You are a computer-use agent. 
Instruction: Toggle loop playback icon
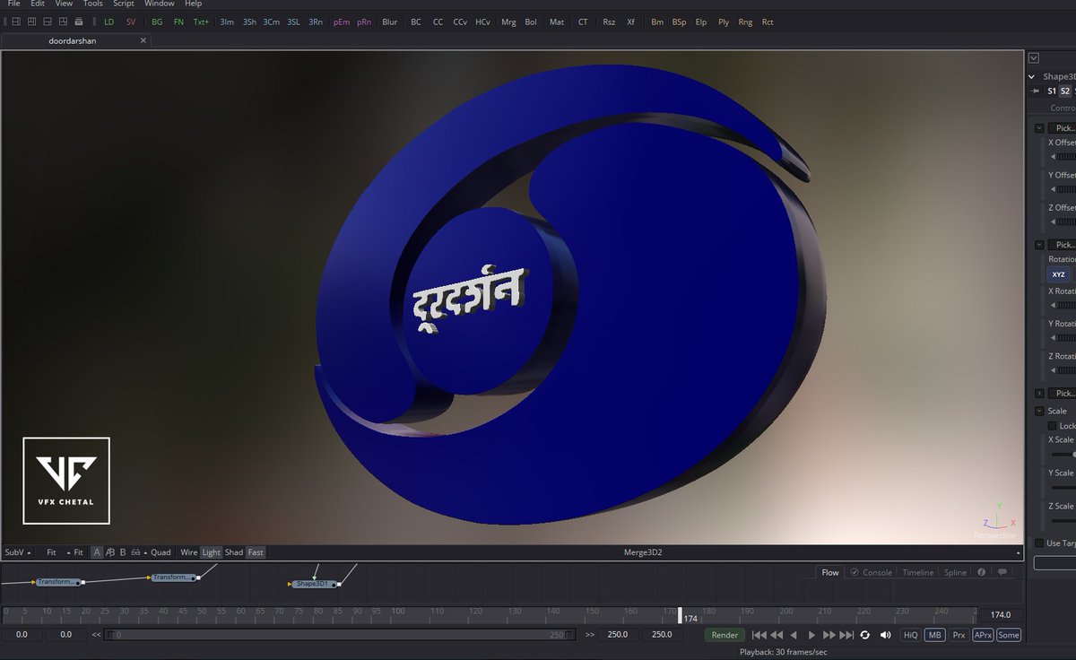[x=864, y=635]
